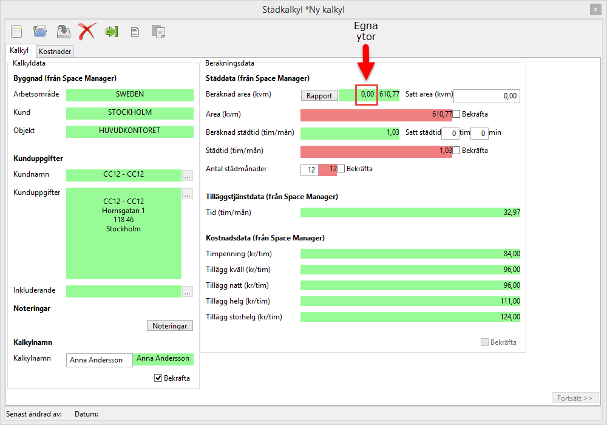Open the Kundnamn browse button
This screenshot has width=607, height=425.
pyautogui.click(x=188, y=176)
